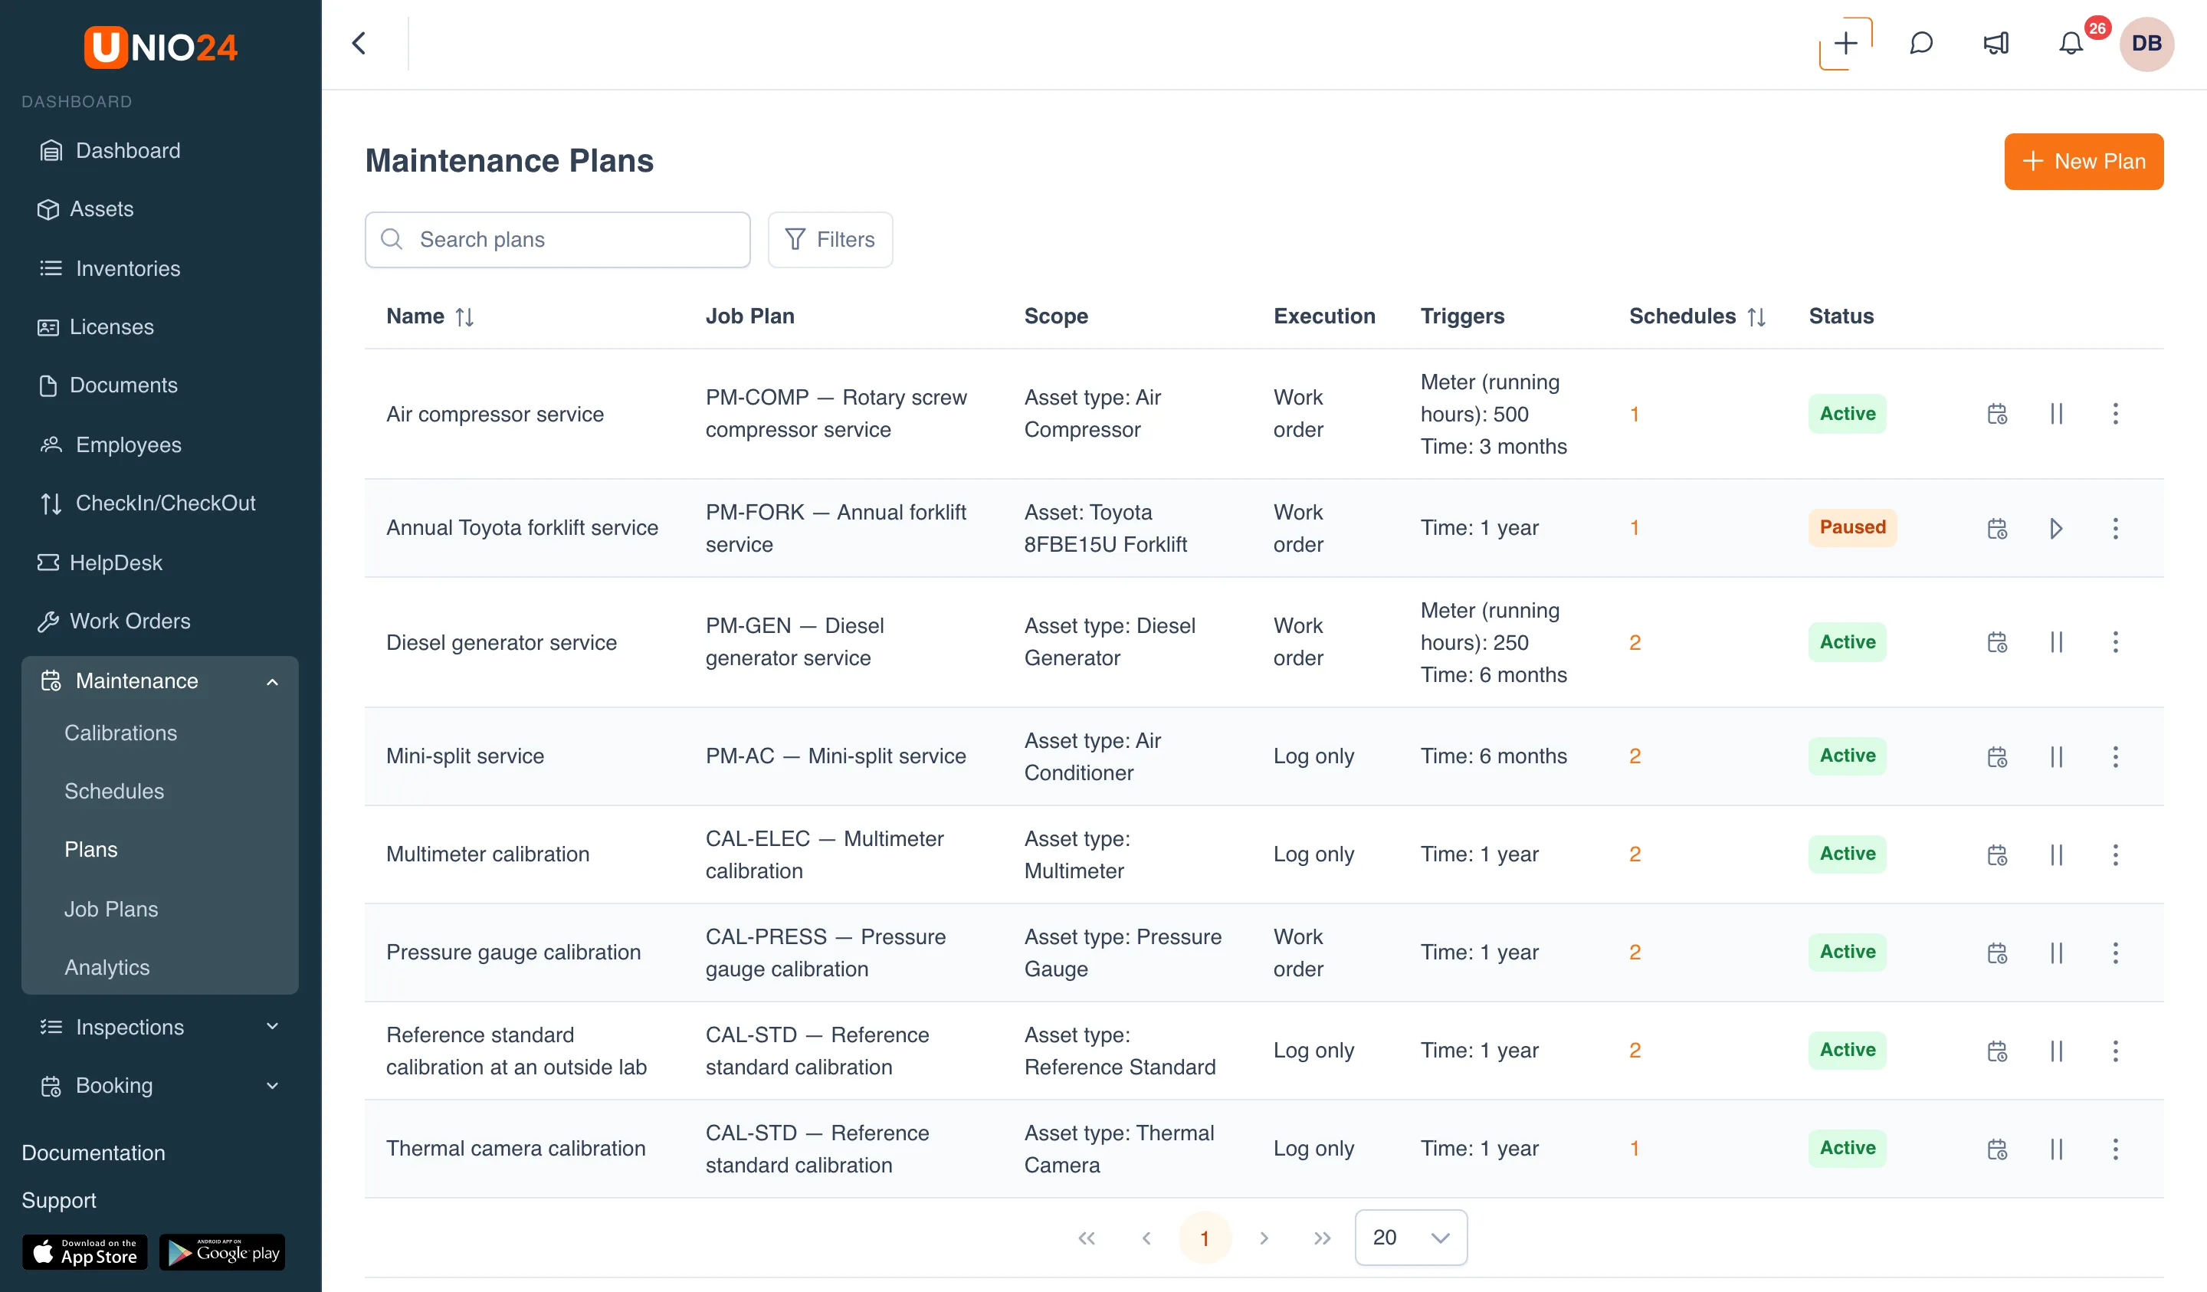Viewport: 2207px width, 1292px height.
Task: Open the Support link
Action: [59, 1200]
